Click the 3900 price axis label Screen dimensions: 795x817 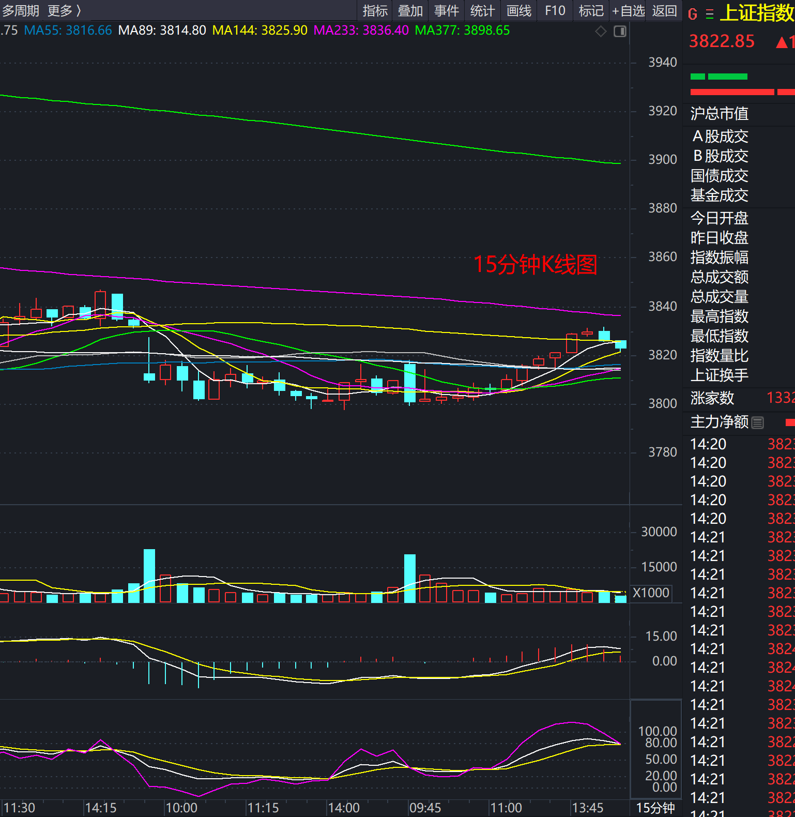(663, 160)
